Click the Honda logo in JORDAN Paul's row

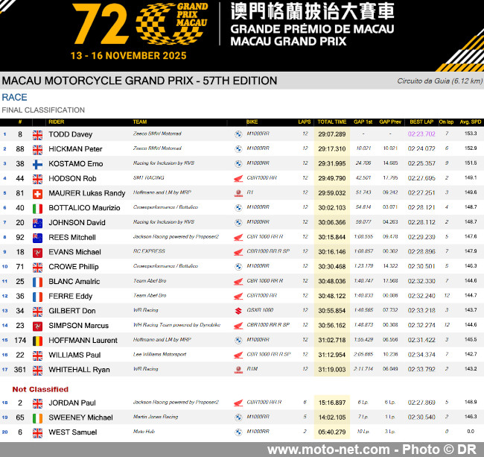tap(238, 403)
